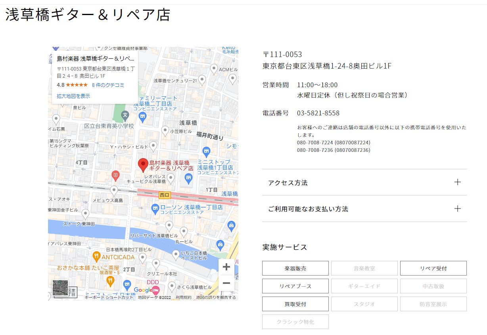Screen dimensions: 487x335
Task: Click the address 東京都台東区浅草橋1-24-8奥田ビル1F
Action: 327,66
